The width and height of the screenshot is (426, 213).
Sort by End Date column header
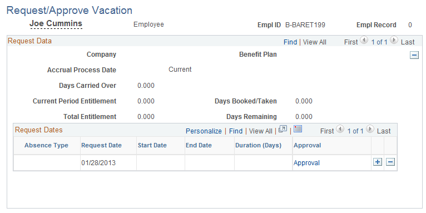tap(199, 145)
